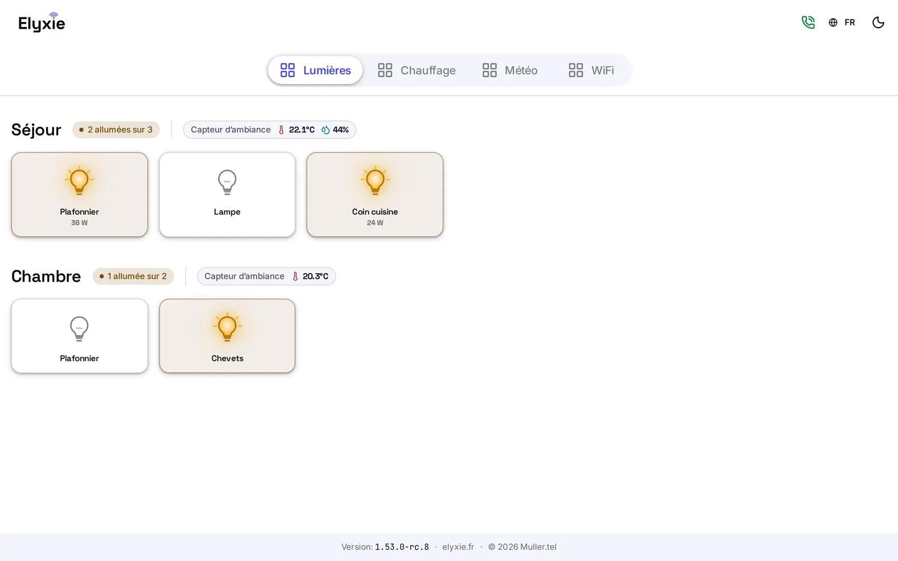The height and width of the screenshot is (561, 898).
Task: Click the grid icon on WiFi tab
Action: click(x=576, y=70)
